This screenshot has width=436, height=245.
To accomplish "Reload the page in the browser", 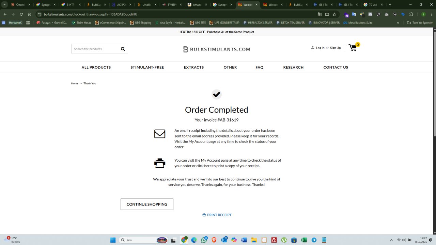I will (x=21, y=14).
